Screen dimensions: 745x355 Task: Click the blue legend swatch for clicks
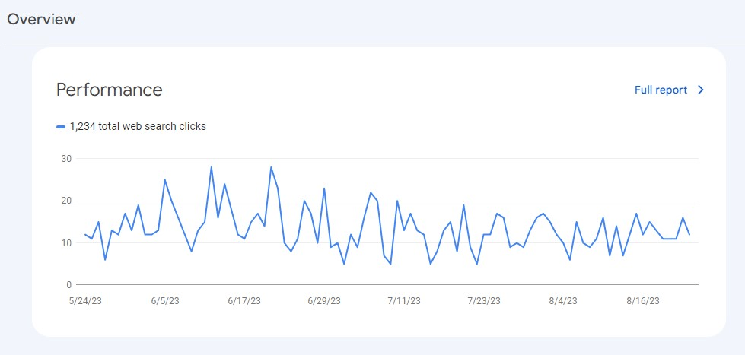61,127
